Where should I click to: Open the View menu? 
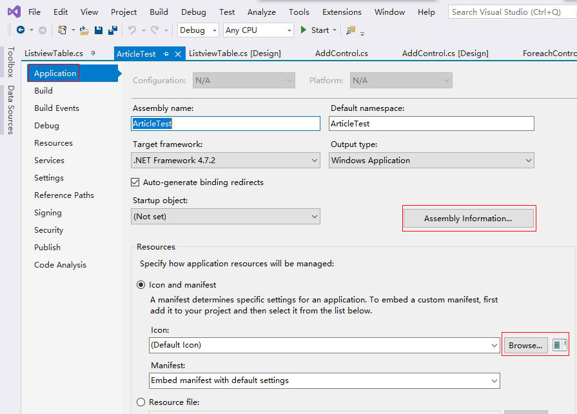(x=89, y=12)
